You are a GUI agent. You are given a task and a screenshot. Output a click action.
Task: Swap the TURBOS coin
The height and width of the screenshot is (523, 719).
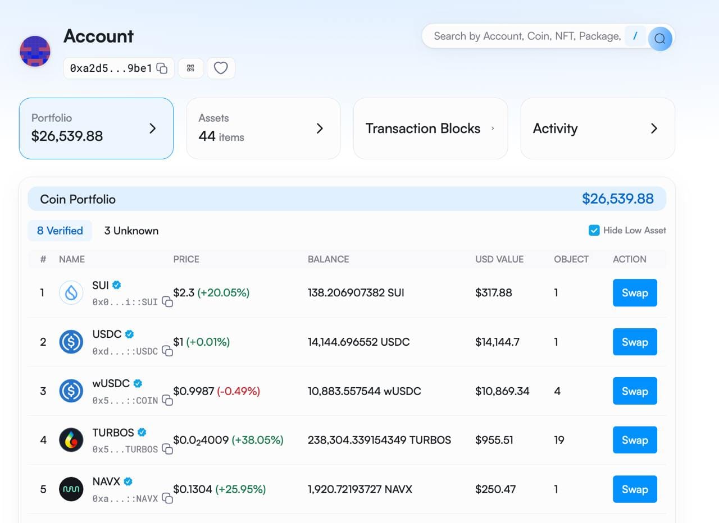point(635,440)
